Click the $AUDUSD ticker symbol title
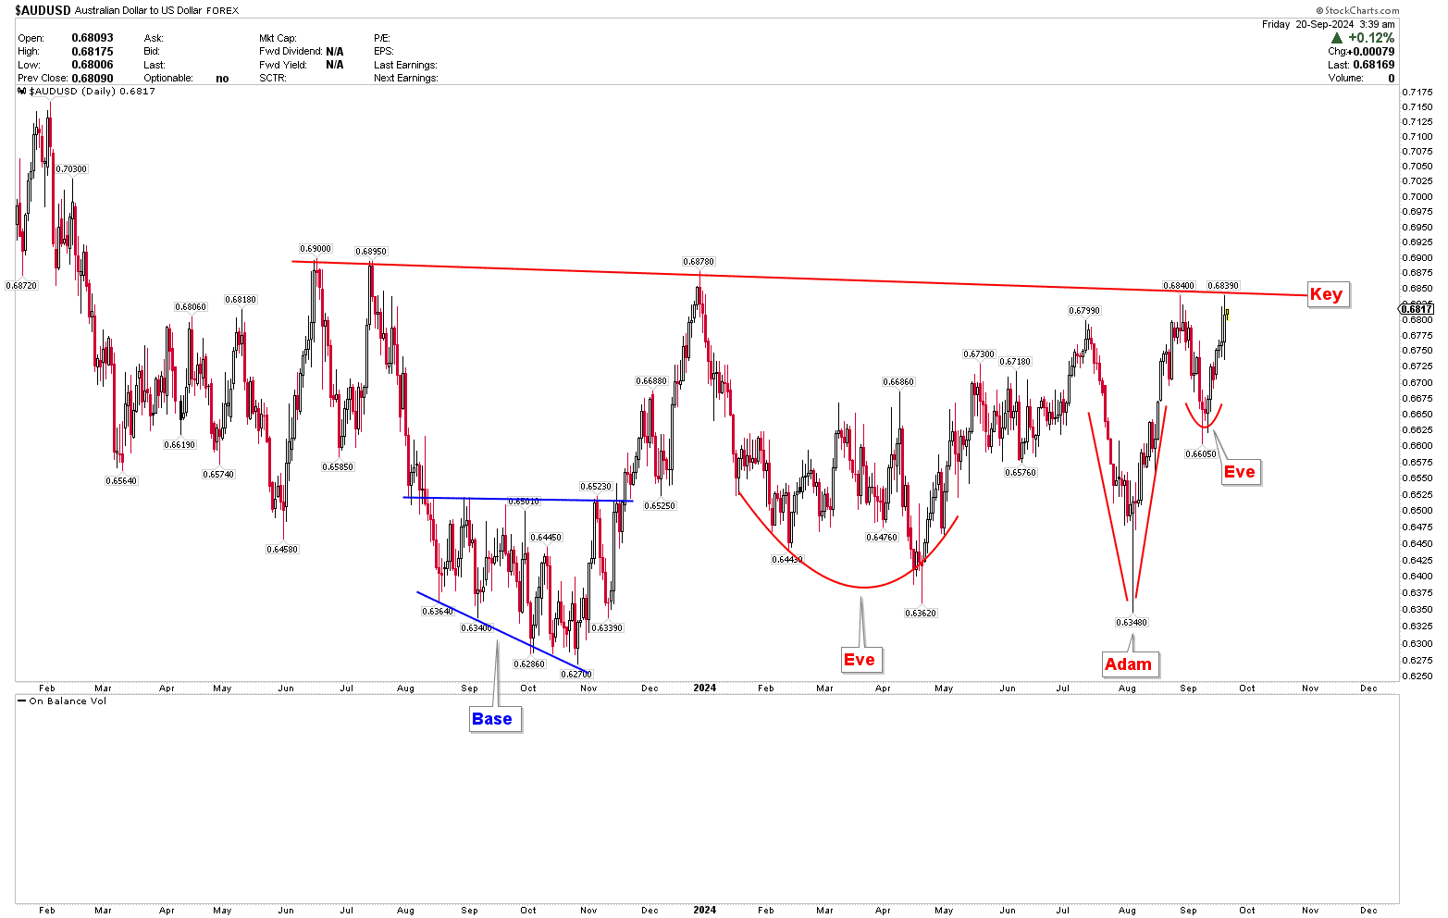Image resolution: width=1448 pixels, height=918 pixels. tap(42, 10)
